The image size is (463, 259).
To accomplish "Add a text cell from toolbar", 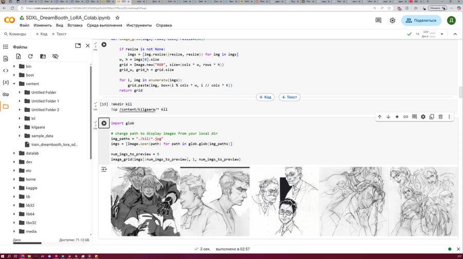I will click(x=59, y=34).
